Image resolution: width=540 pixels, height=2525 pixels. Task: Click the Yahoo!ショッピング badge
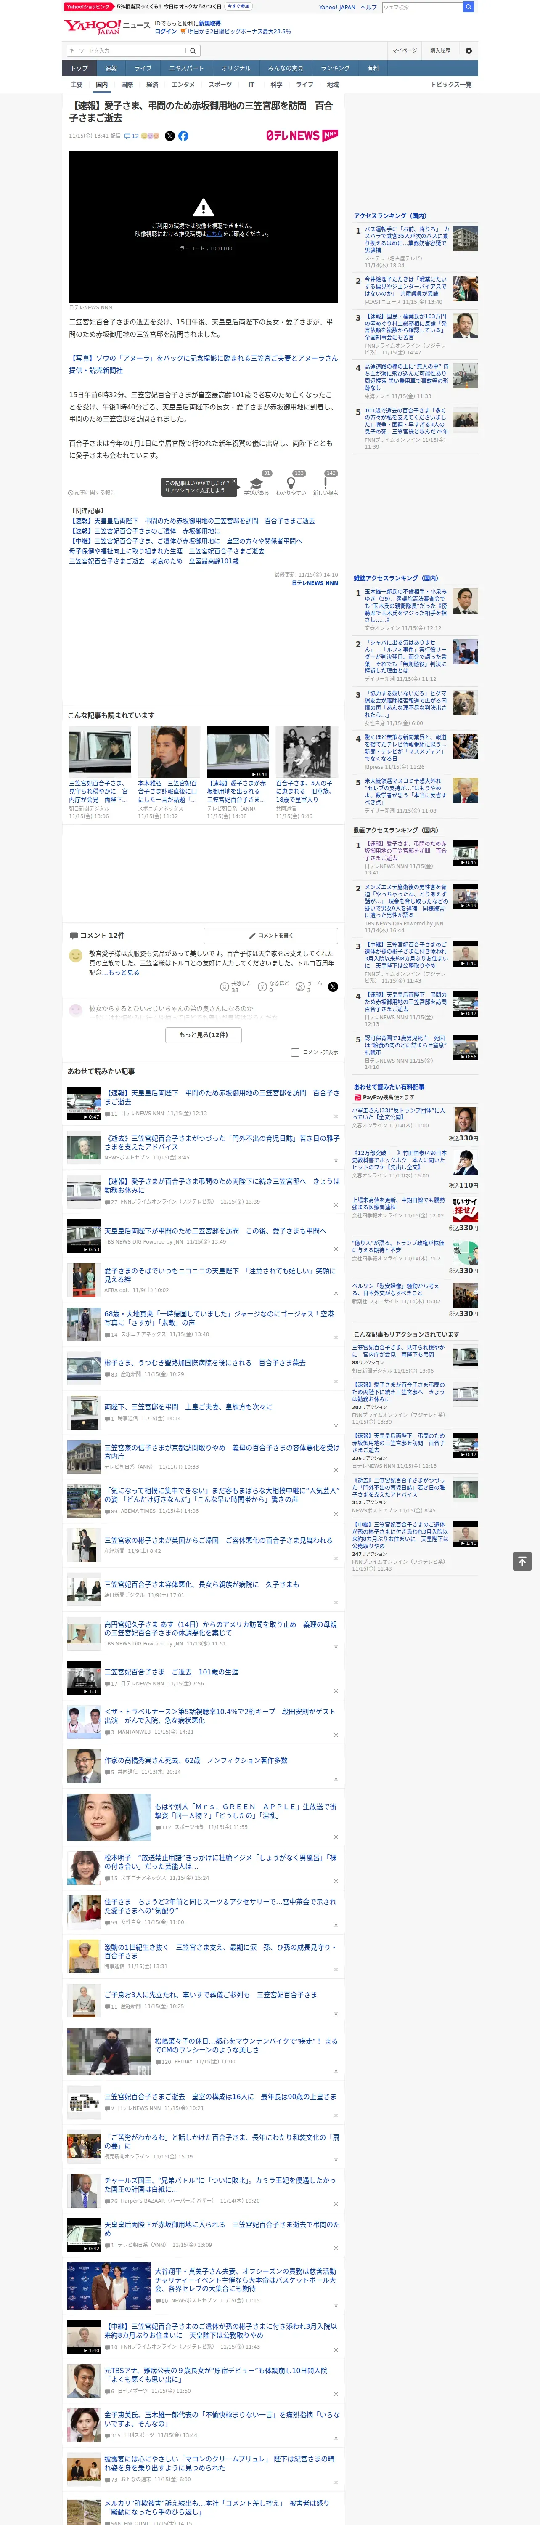89,6
